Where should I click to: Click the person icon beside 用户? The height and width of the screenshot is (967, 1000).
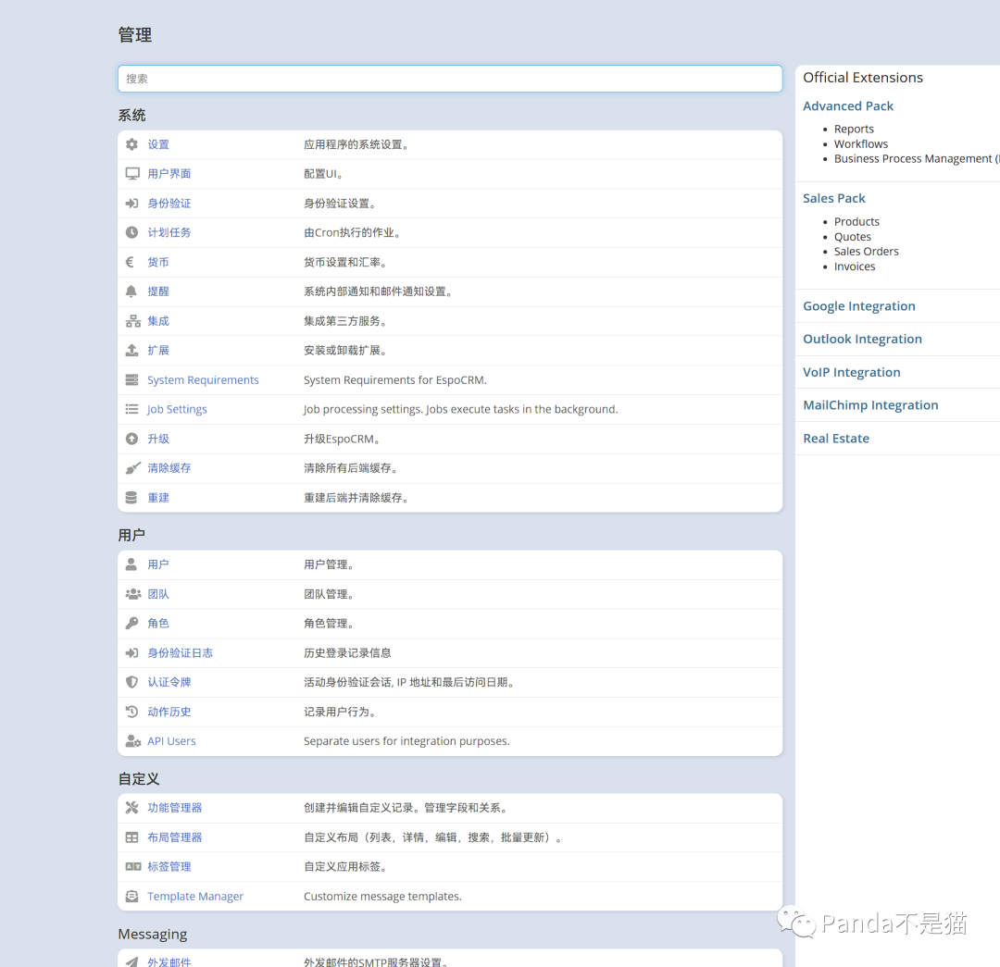[131, 564]
